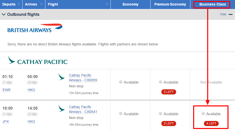Viewport: 235px width, 131px height.
Task: Click the large Cathay Pacific logo
Action: [38, 60]
